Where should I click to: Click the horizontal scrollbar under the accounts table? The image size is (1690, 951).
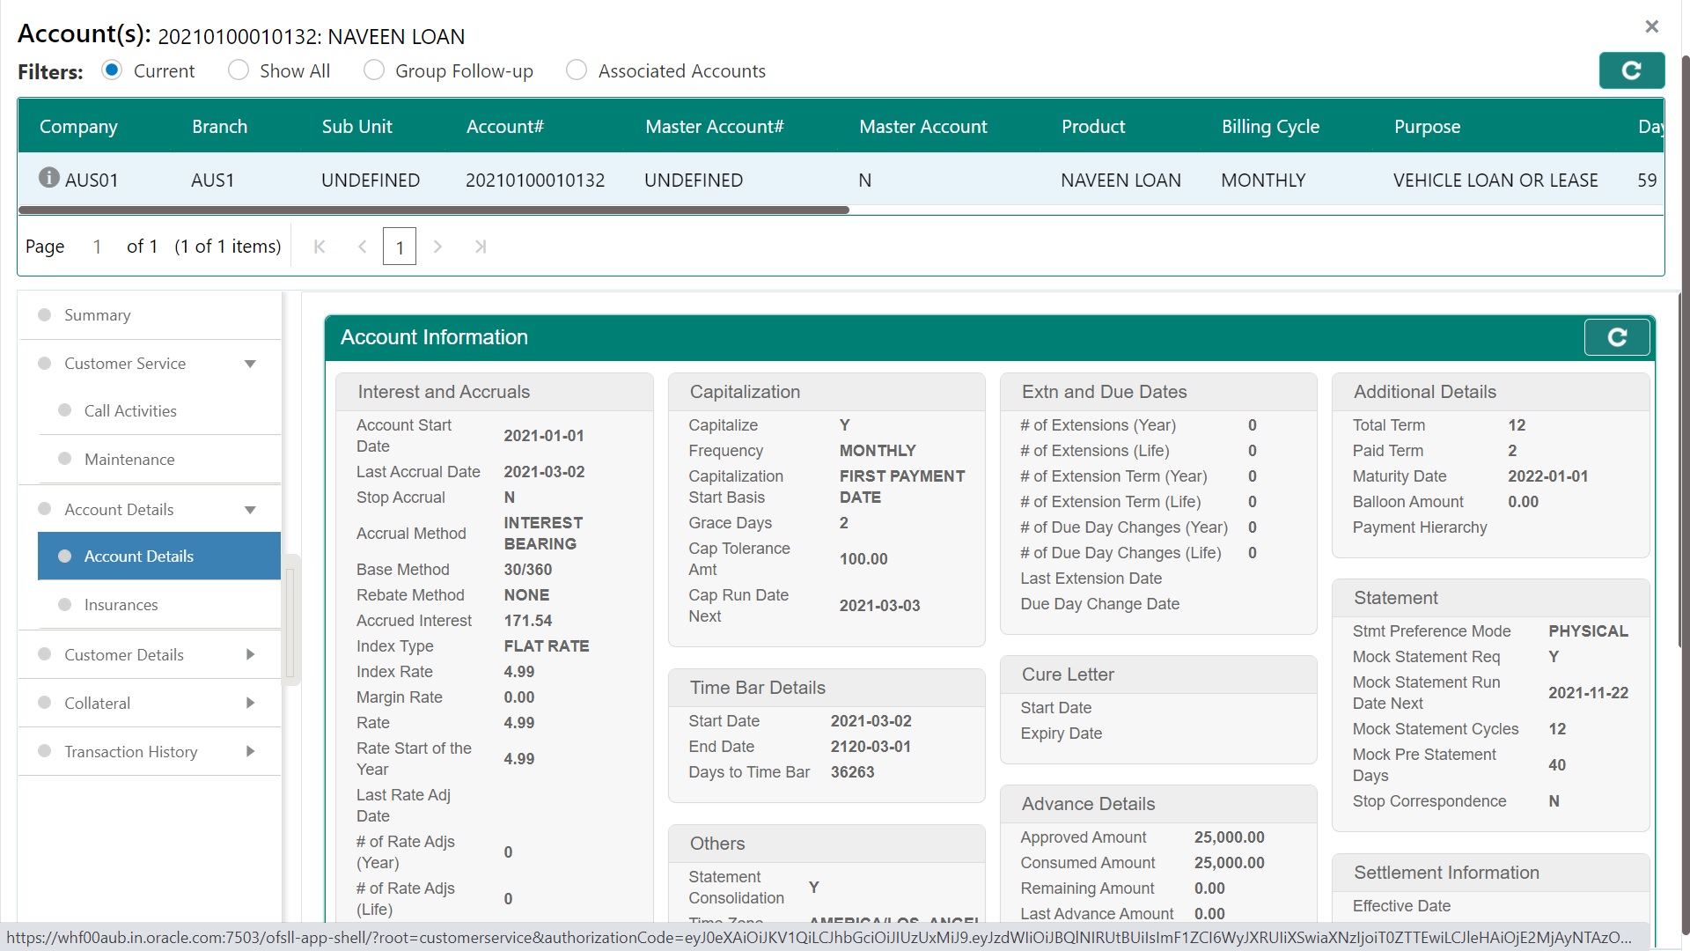point(433,210)
